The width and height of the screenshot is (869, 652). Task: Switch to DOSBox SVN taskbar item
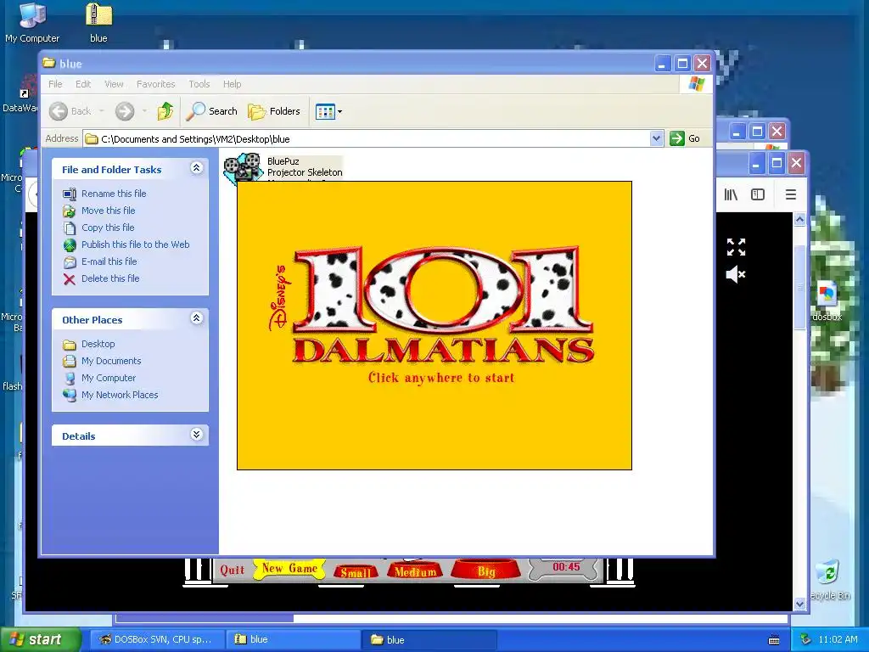pos(156,639)
